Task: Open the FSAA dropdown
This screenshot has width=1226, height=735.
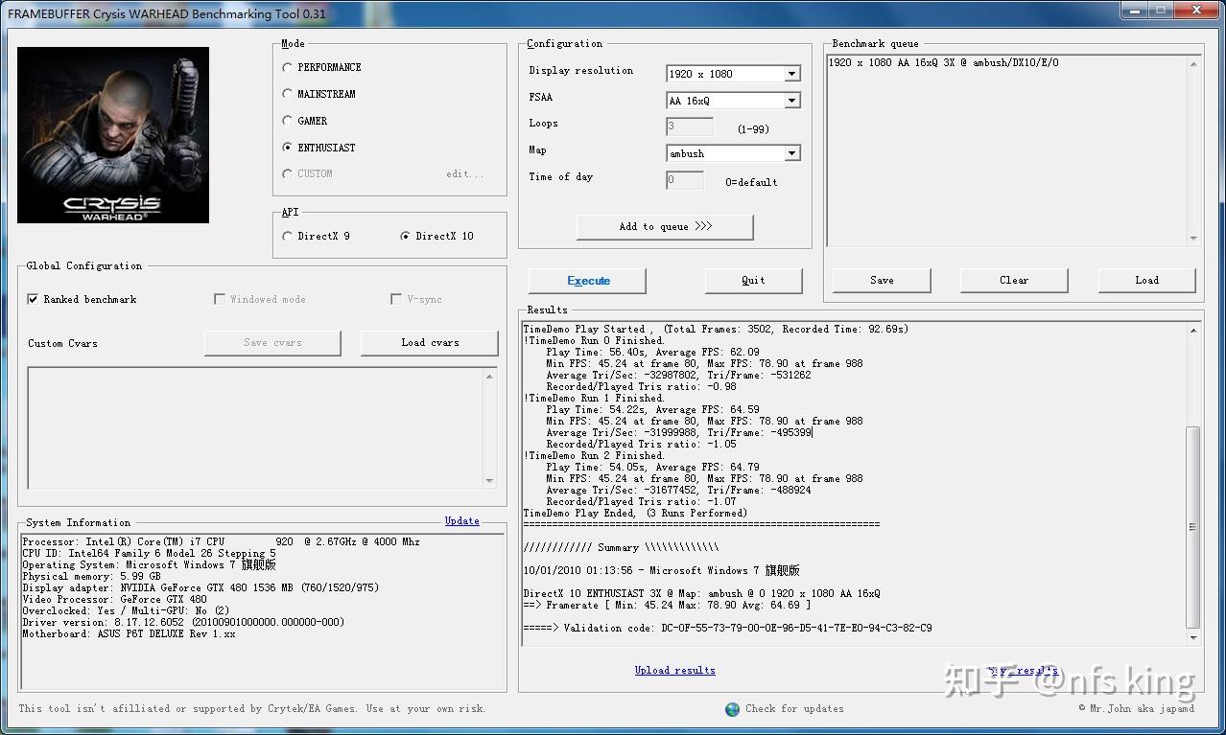Action: 792,101
